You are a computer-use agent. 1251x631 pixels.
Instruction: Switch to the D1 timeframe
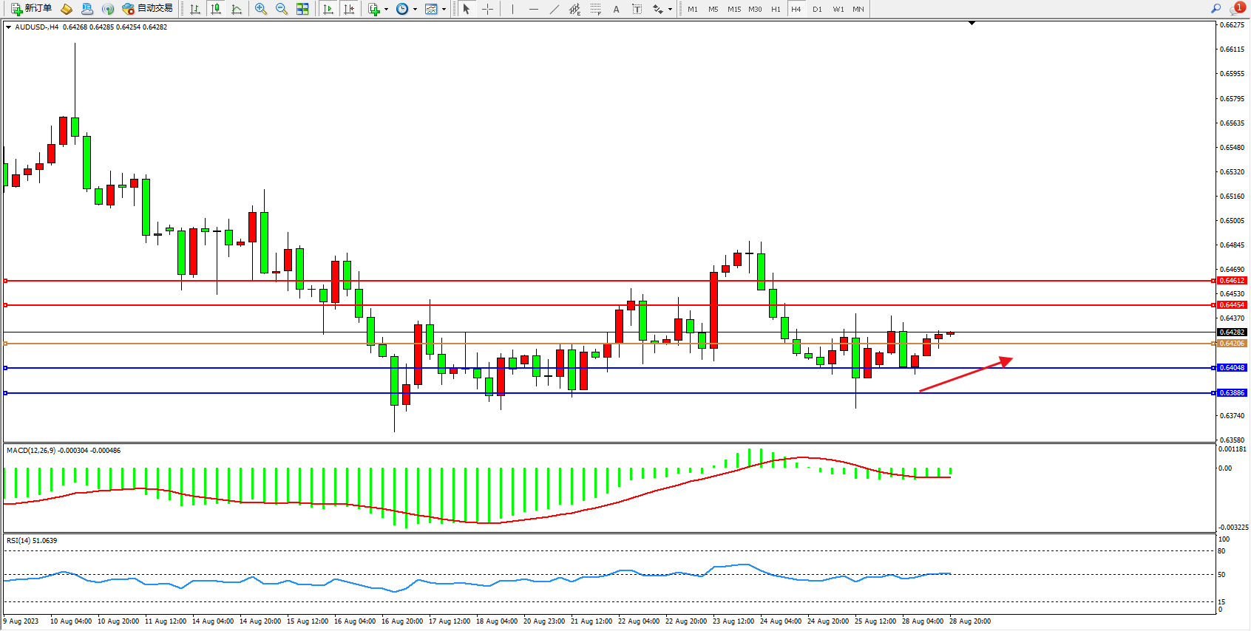tap(817, 9)
